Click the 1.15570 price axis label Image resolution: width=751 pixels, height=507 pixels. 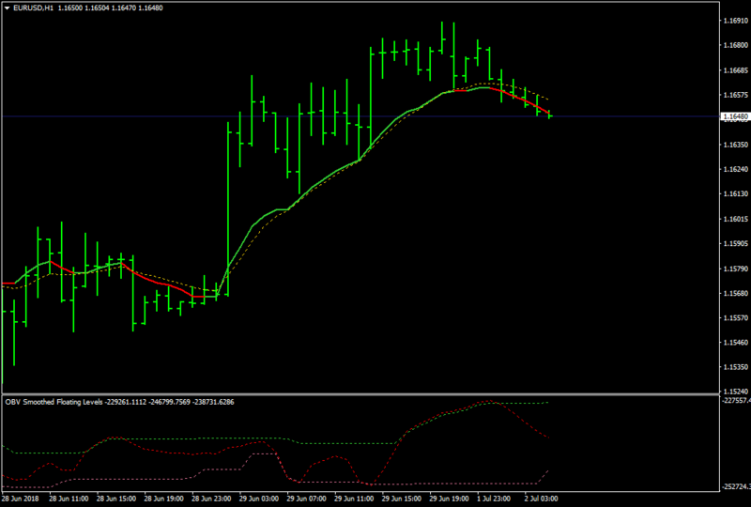click(x=736, y=317)
